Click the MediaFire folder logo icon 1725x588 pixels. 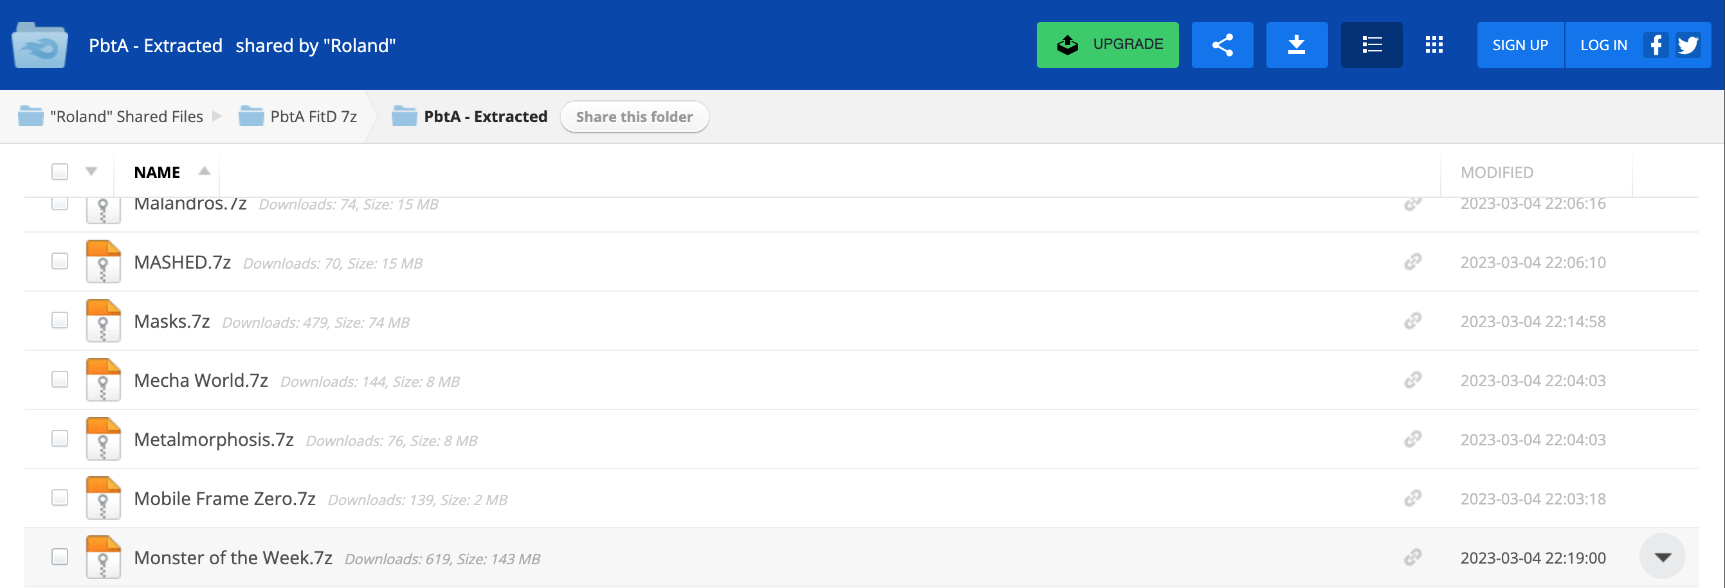click(x=39, y=45)
